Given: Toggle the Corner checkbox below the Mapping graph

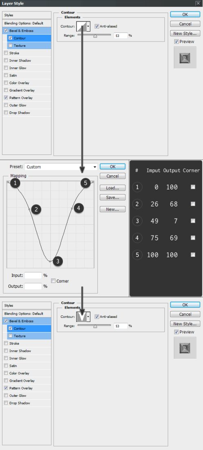Looking at the screenshot, I should (x=53, y=281).
